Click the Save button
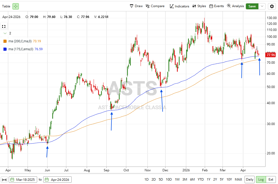Image resolution: width=278 pixels, height=184 pixels. coord(252,6)
